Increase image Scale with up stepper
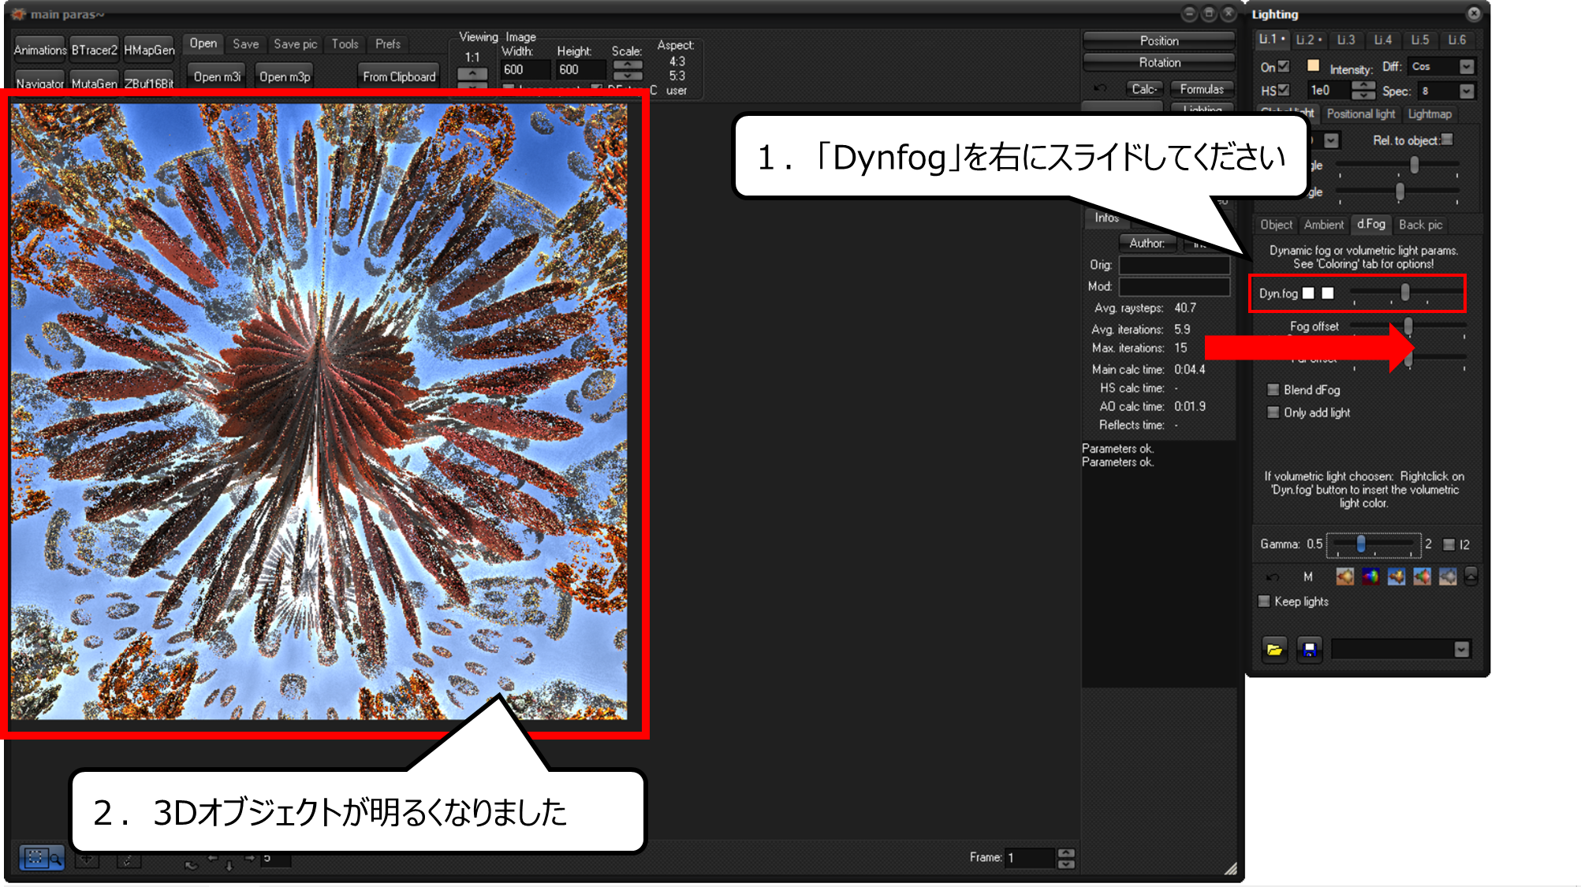 point(628,65)
